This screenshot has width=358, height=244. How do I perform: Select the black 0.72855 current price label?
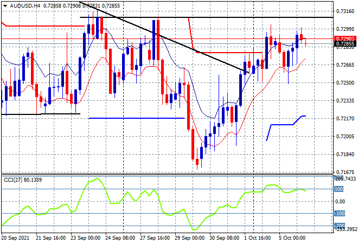coord(345,44)
